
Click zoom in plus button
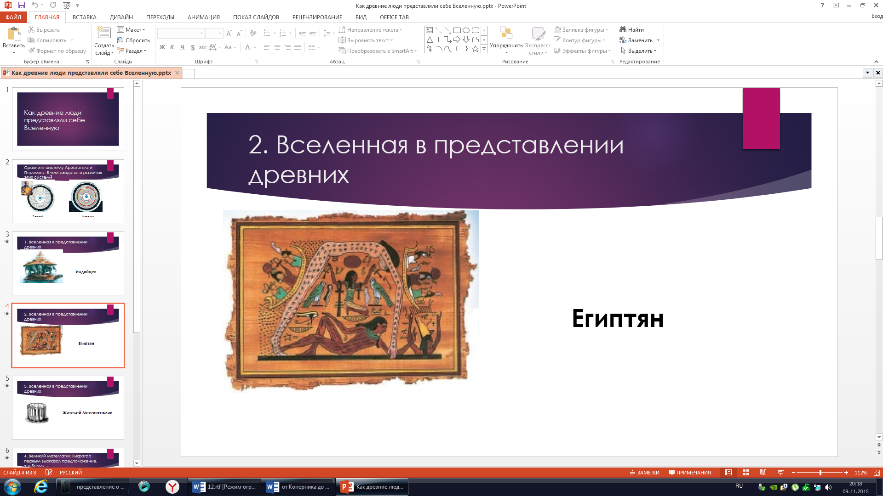coord(846,473)
